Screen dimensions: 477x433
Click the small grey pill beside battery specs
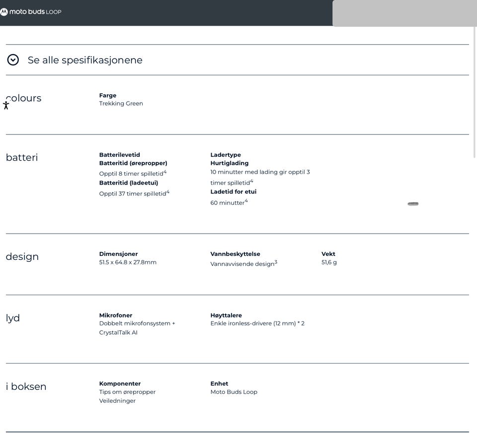(413, 204)
